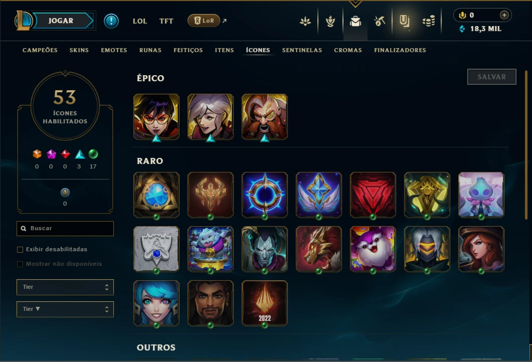Open the Collection backpack icon
Image resolution: width=532 pixels, height=362 pixels.
point(355,22)
